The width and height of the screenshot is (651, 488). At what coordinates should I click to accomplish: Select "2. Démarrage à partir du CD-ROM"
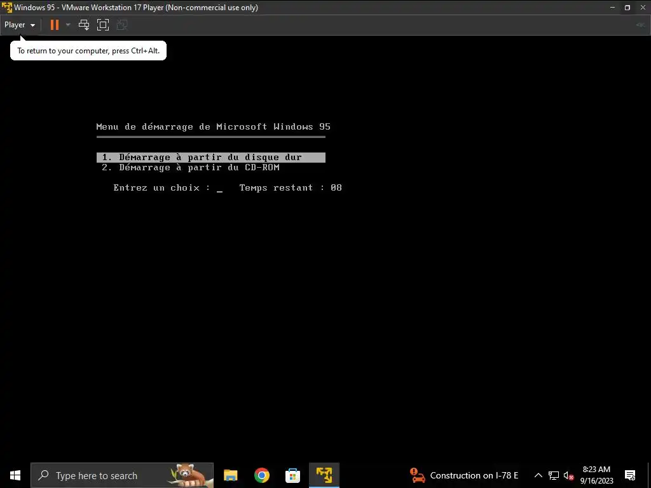(191, 168)
